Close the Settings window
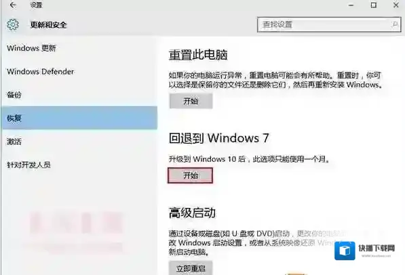This screenshot has width=405, height=275. coord(396,5)
